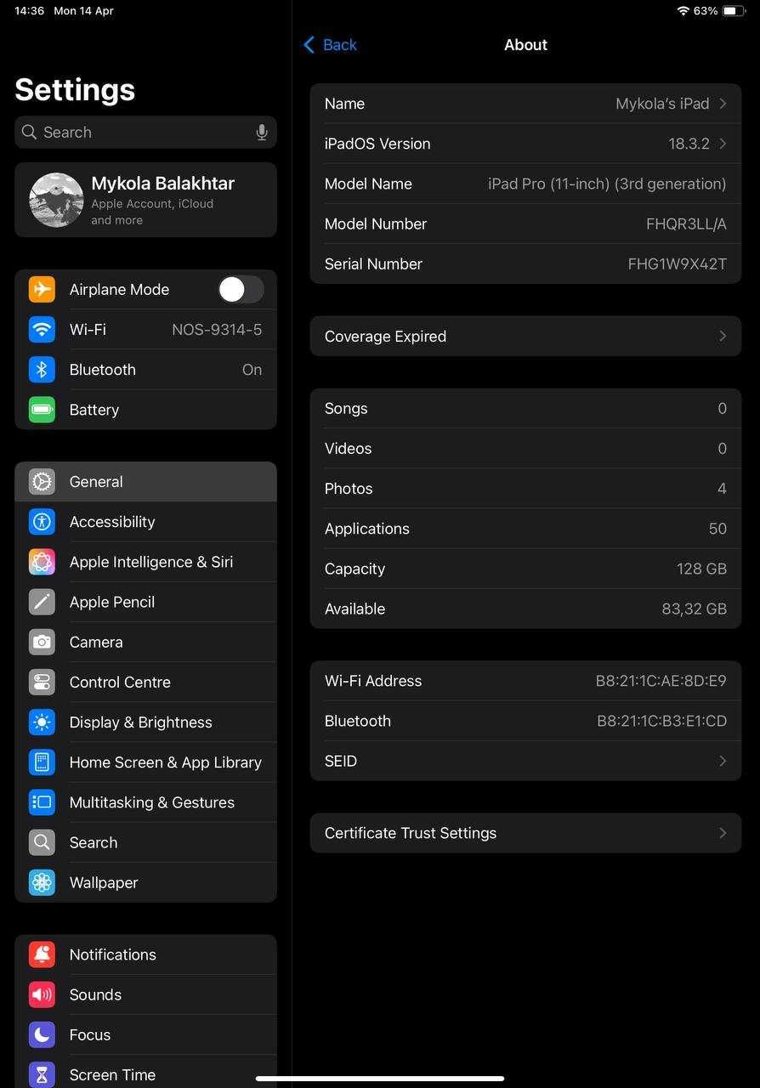
Task: Tap the Home Screen & App Library icon
Action: click(42, 762)
